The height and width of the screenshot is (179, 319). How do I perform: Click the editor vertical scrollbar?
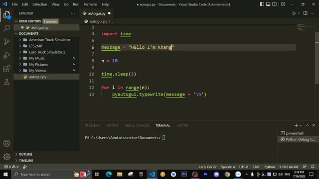coord(317,58)
